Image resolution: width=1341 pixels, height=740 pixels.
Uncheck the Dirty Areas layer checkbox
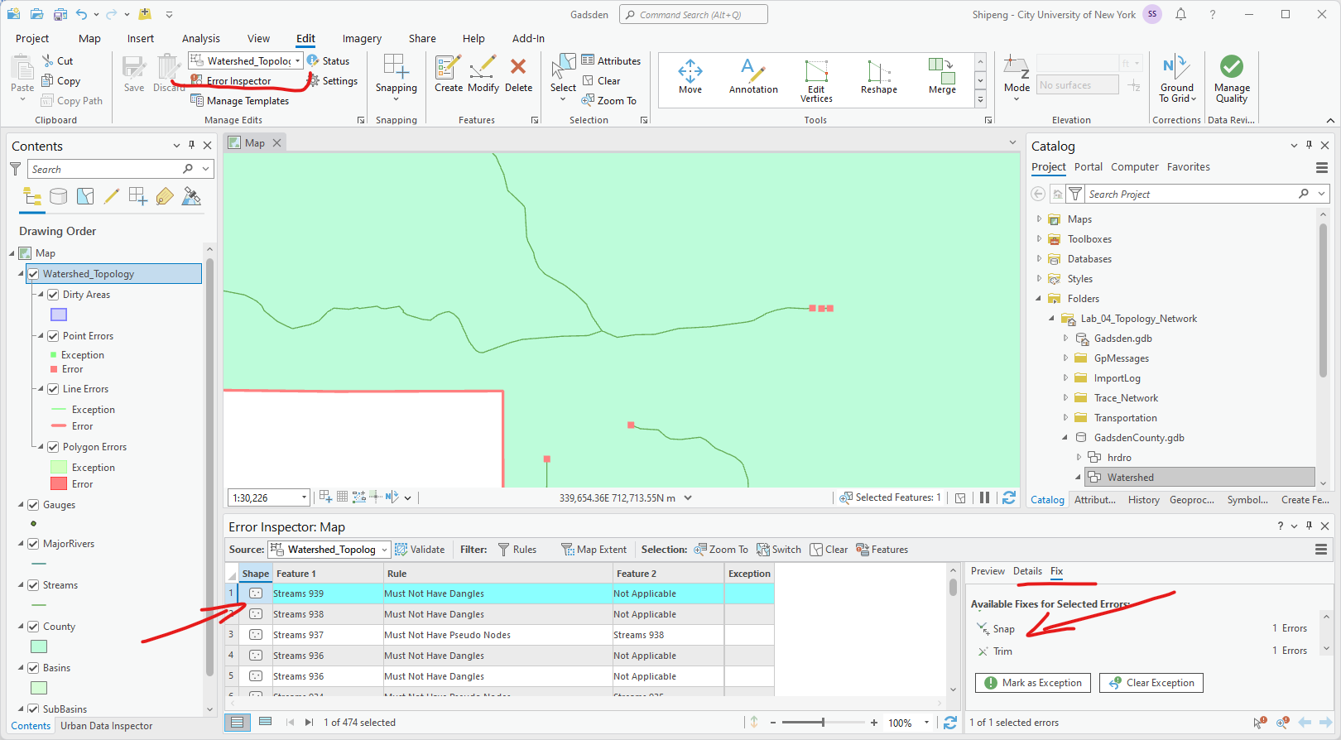tap(53, 295)
